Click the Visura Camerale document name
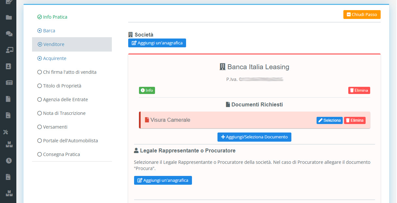 pyautogui.click(x=170, y=120)
